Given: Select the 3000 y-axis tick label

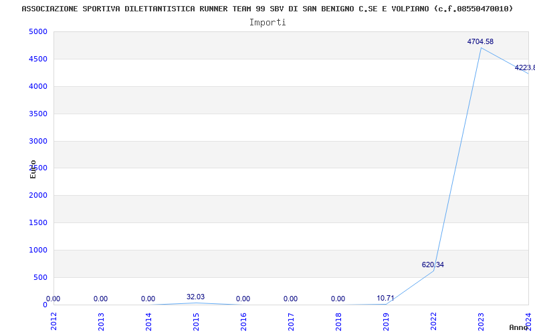Looking at the screenshot, I should point(38,141).
